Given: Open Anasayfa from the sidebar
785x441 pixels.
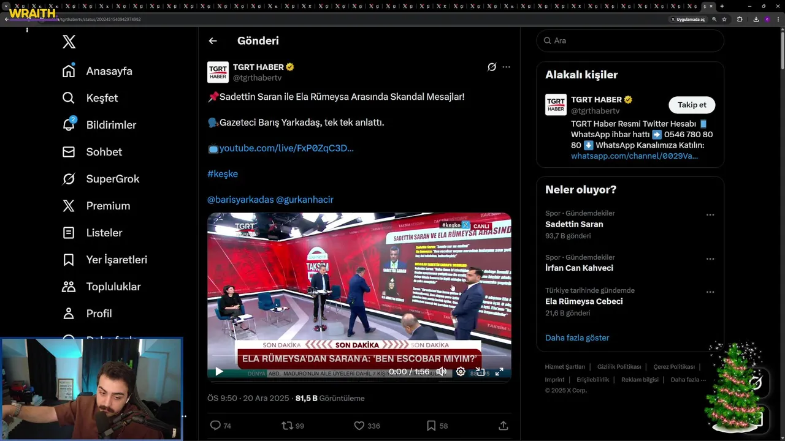Looking at the screenshot, I should [x=97, y=71].
